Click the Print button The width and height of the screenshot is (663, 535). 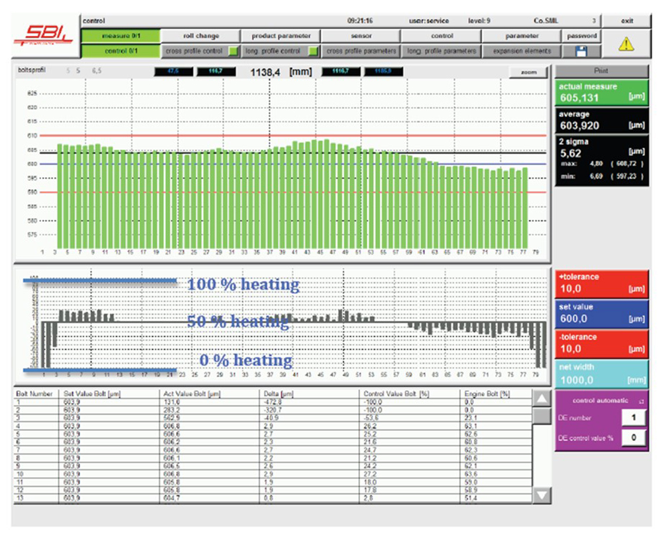coord(601,71)
